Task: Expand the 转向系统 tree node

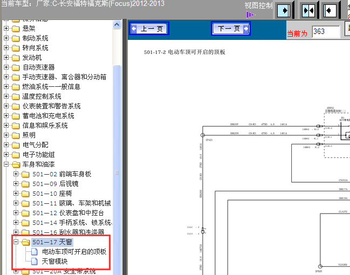Action: 6,48
